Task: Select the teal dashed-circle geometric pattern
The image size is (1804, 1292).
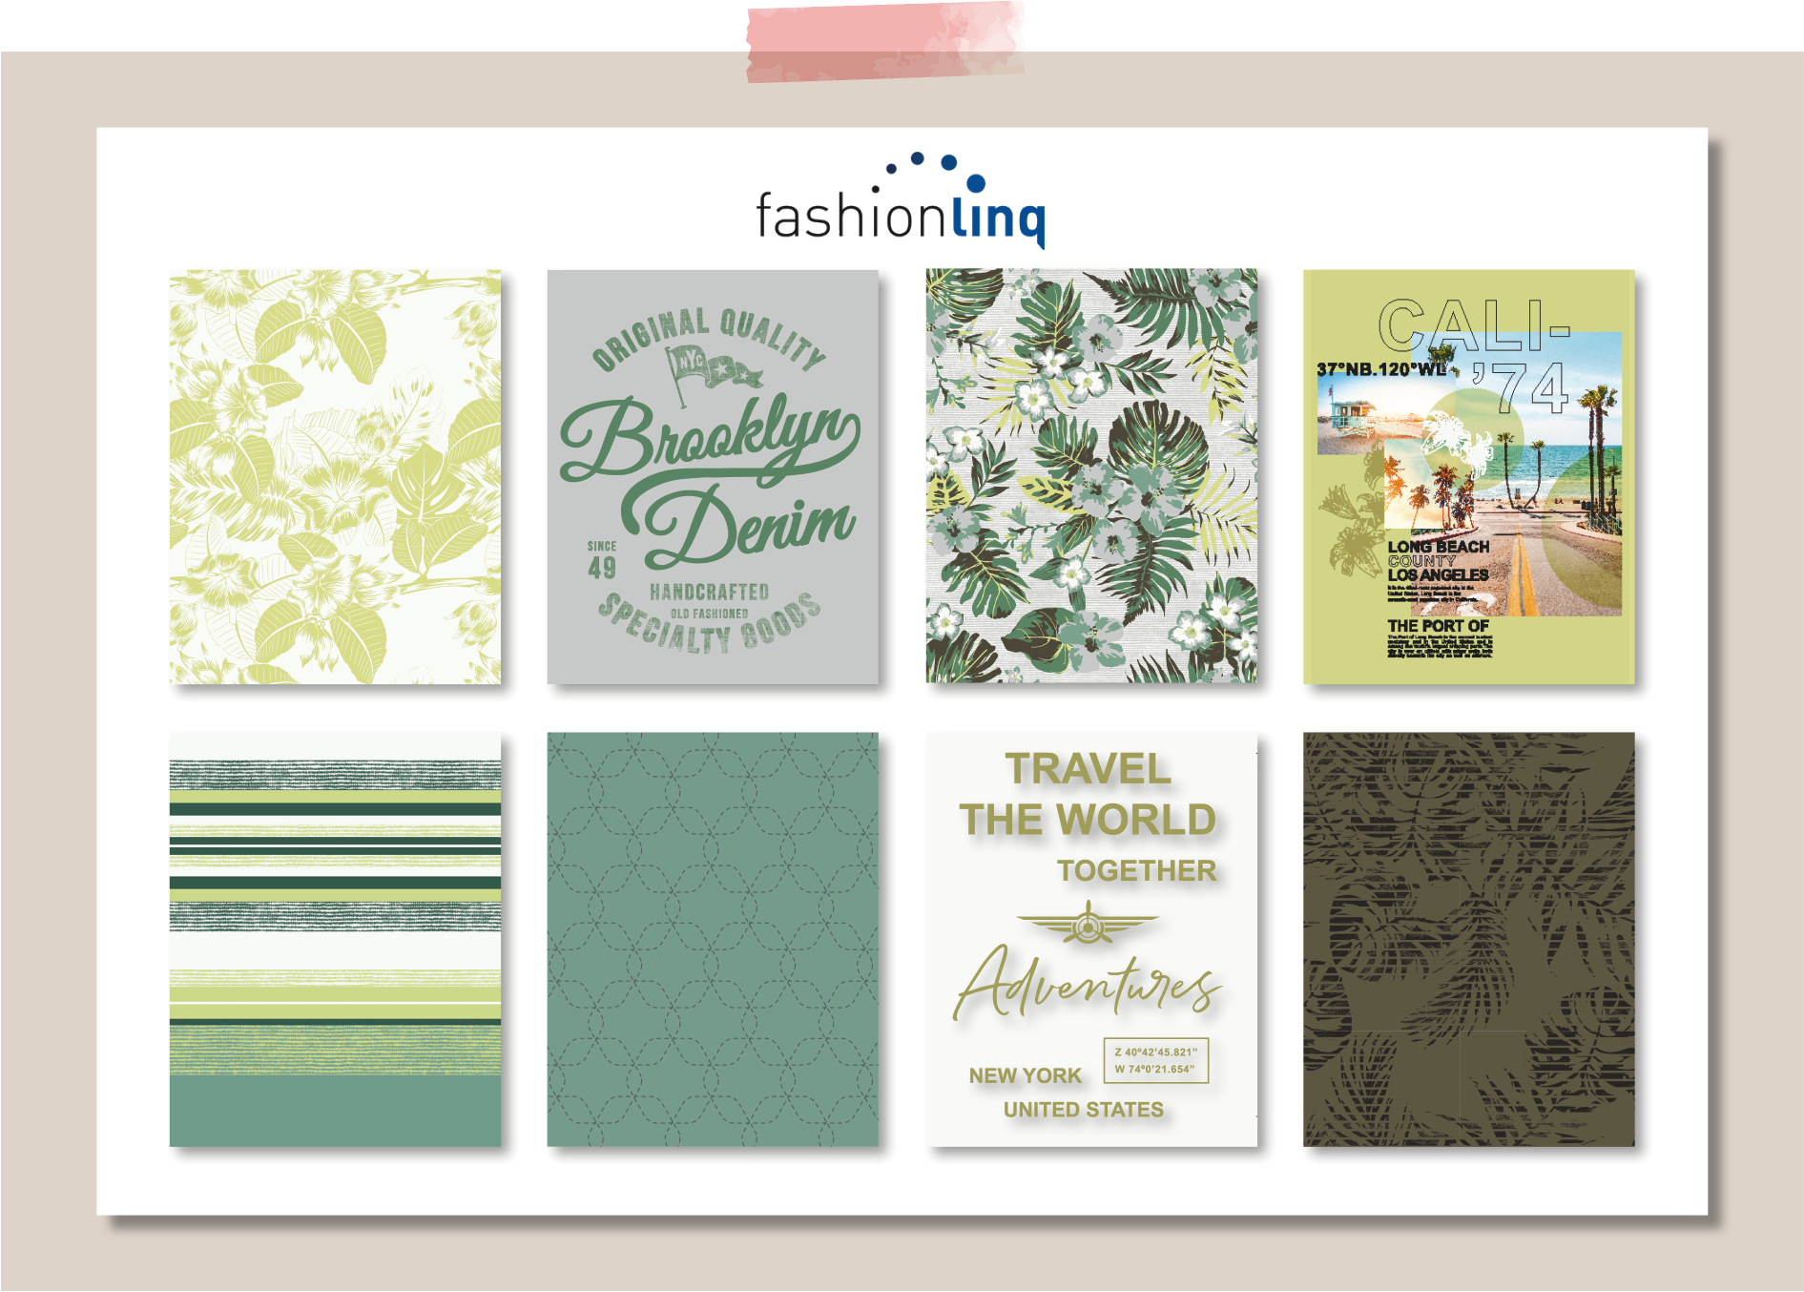Action: (712, 939)
